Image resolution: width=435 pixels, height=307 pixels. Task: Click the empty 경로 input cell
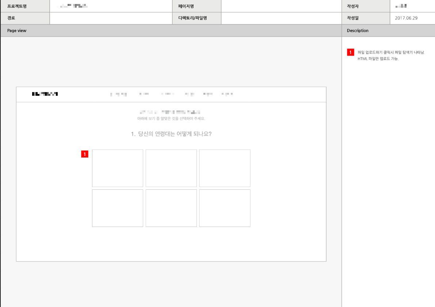(110, 18)
